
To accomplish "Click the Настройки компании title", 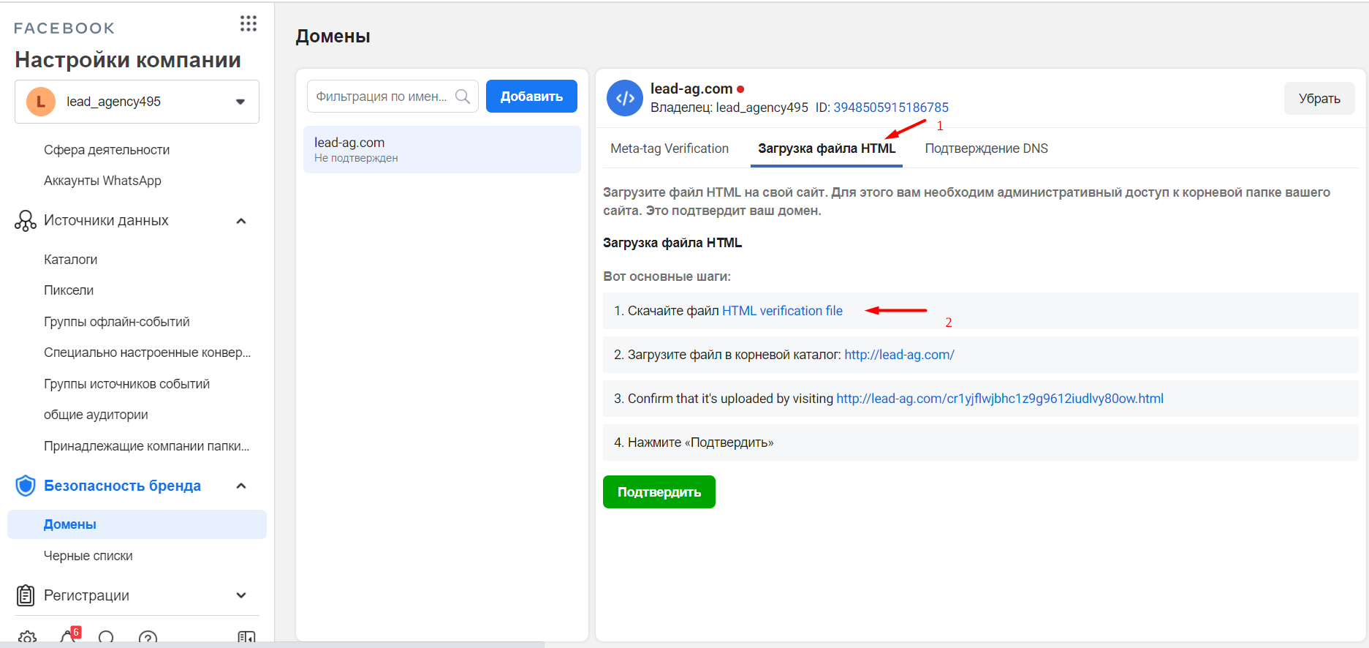I will point(128,60).
